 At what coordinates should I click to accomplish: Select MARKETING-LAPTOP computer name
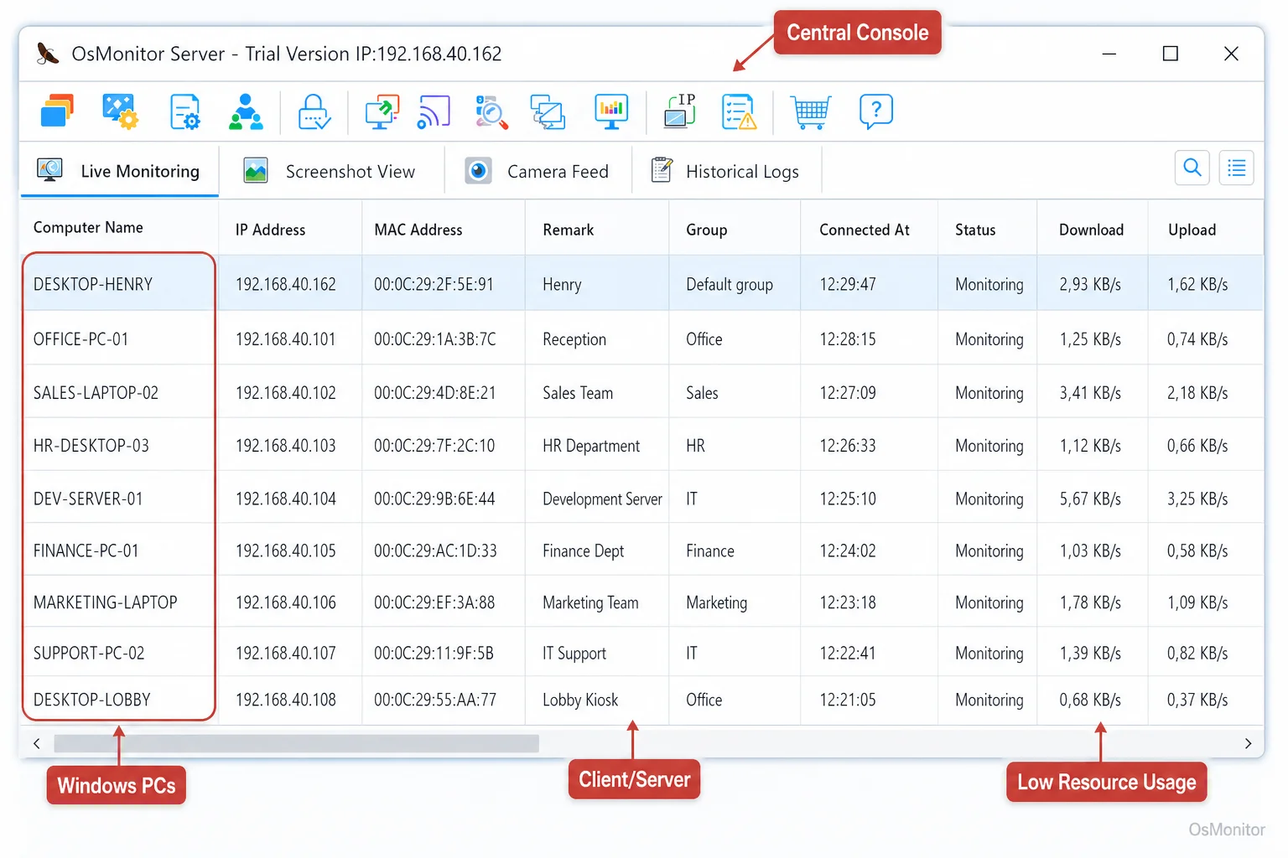[x=106, y=602]
